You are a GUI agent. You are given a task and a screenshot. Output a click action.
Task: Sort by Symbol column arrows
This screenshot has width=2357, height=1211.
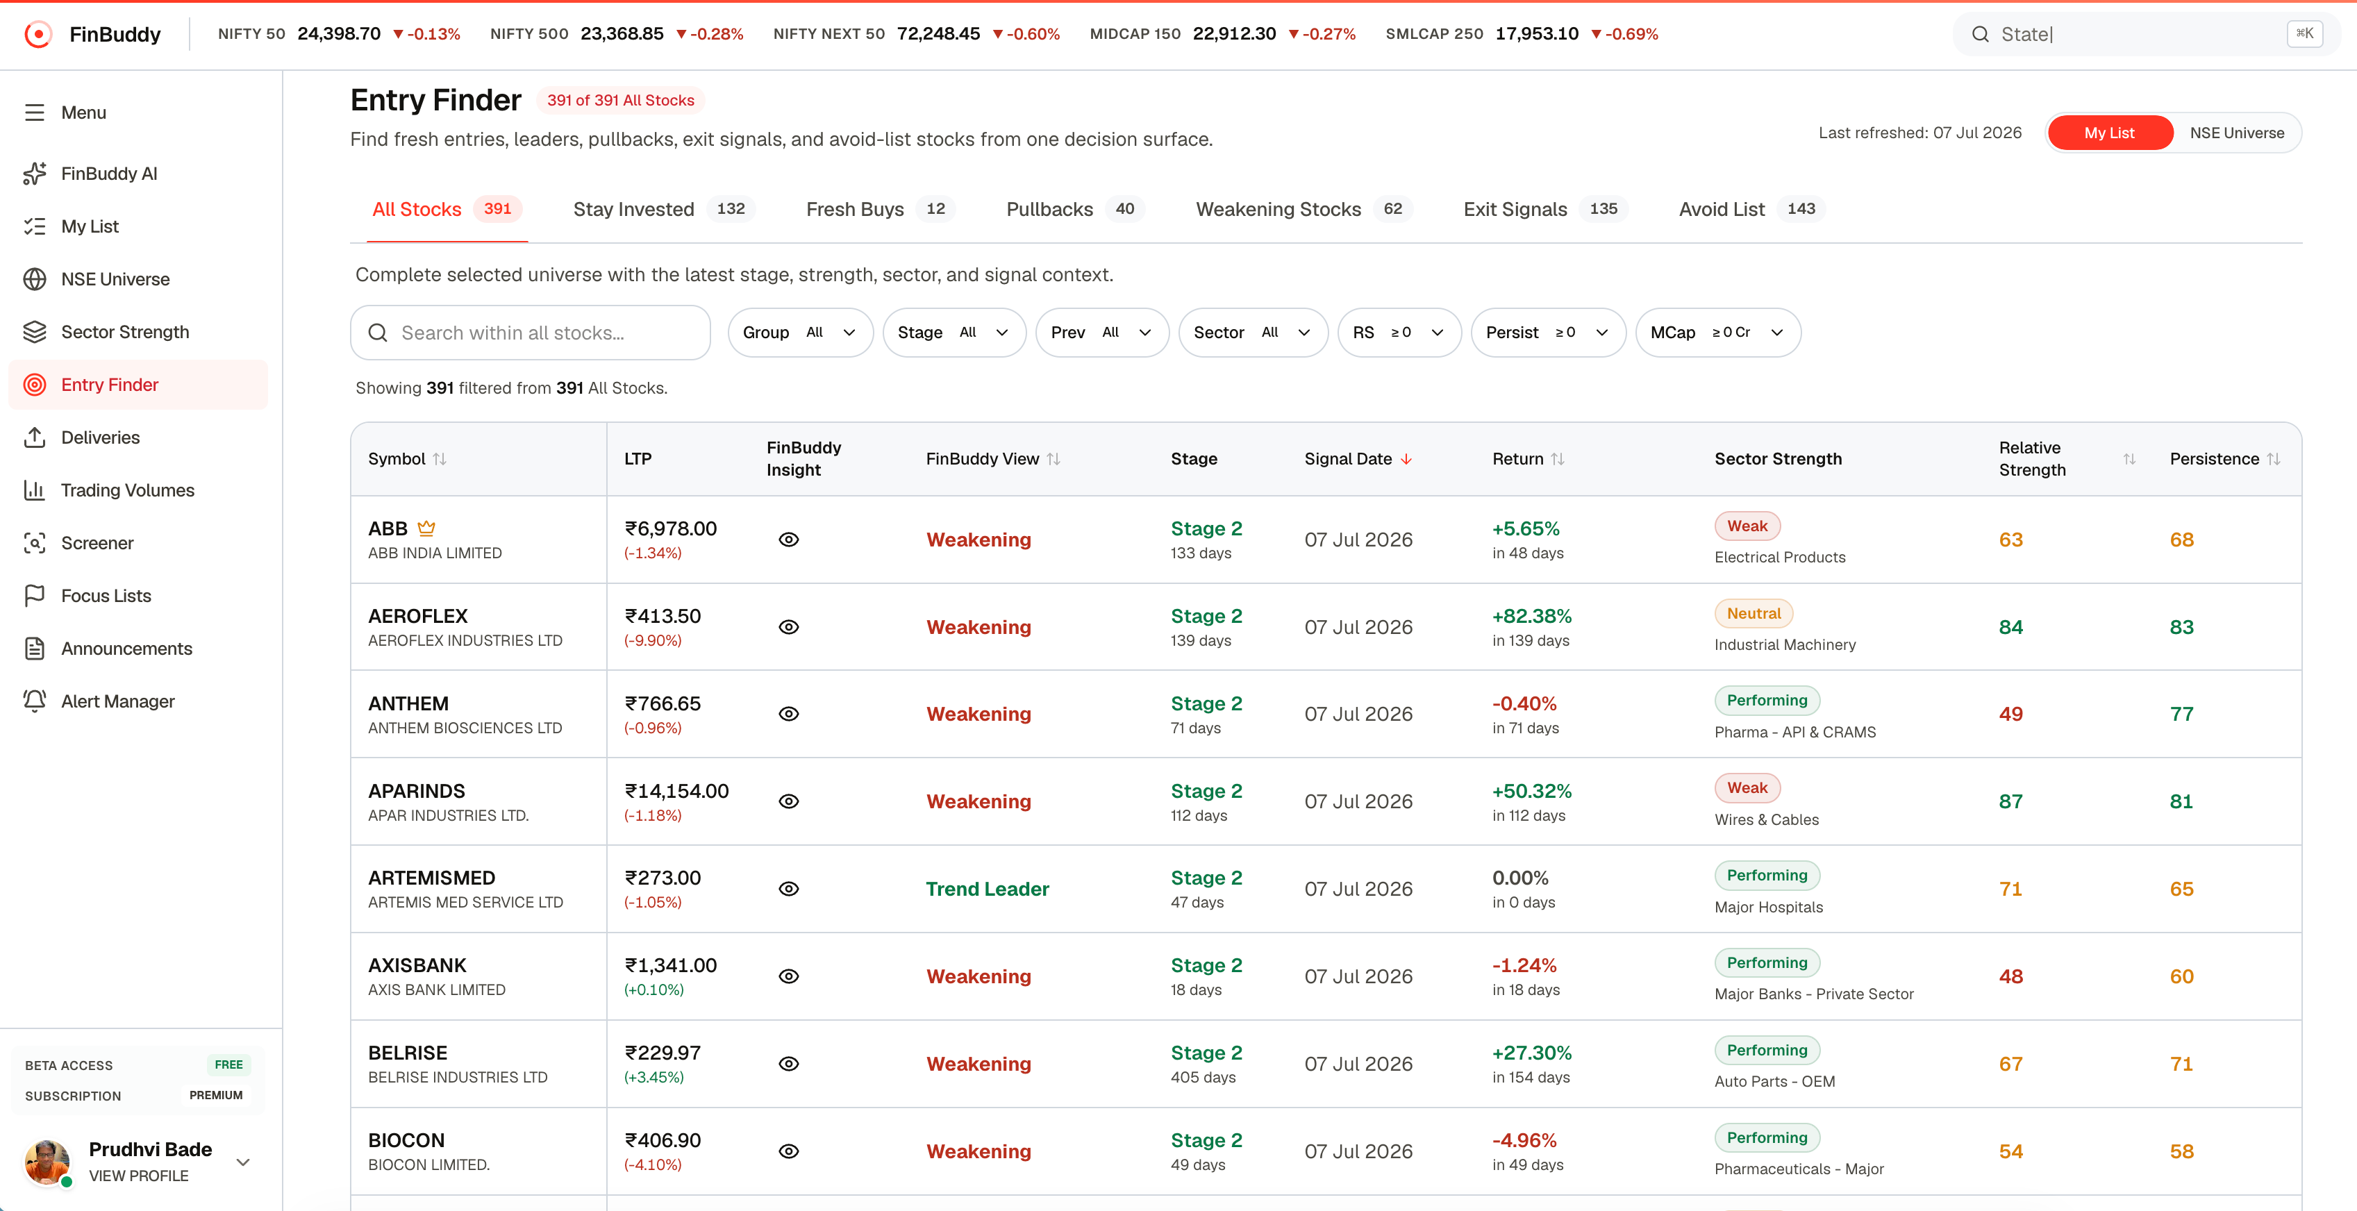point(440,459)
